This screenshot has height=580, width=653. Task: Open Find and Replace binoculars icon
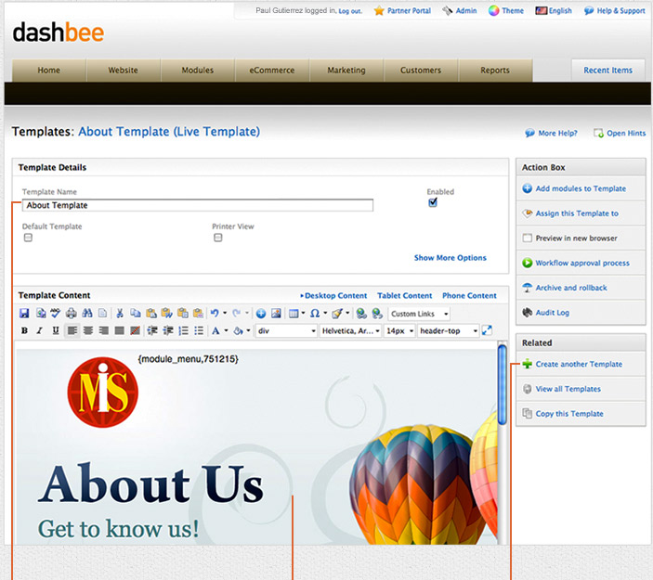(x=87, y=314)
